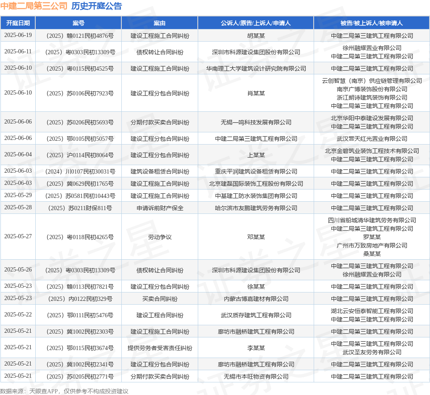Click the title 中建二局第三公司
The image size is (430, 395).
pos(34,6)
